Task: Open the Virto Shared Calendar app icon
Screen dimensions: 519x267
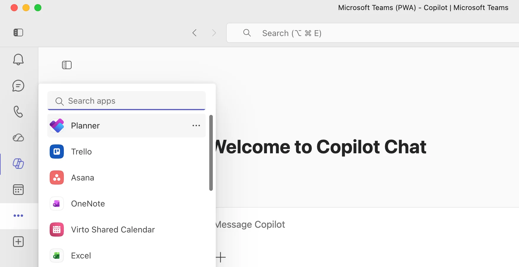Action: 57,229
